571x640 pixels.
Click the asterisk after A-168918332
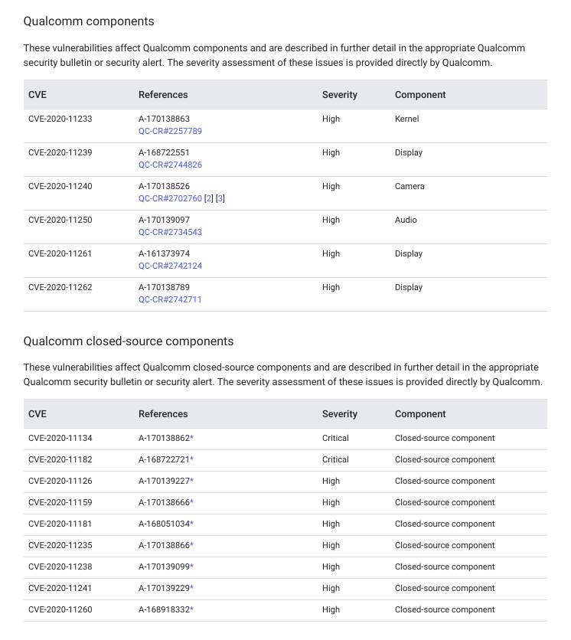pos(192,609)
